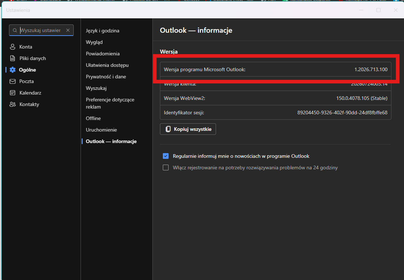Click the Wersja section heading
Viewport: 404px width, 280px height.
[x=169, y=51]
